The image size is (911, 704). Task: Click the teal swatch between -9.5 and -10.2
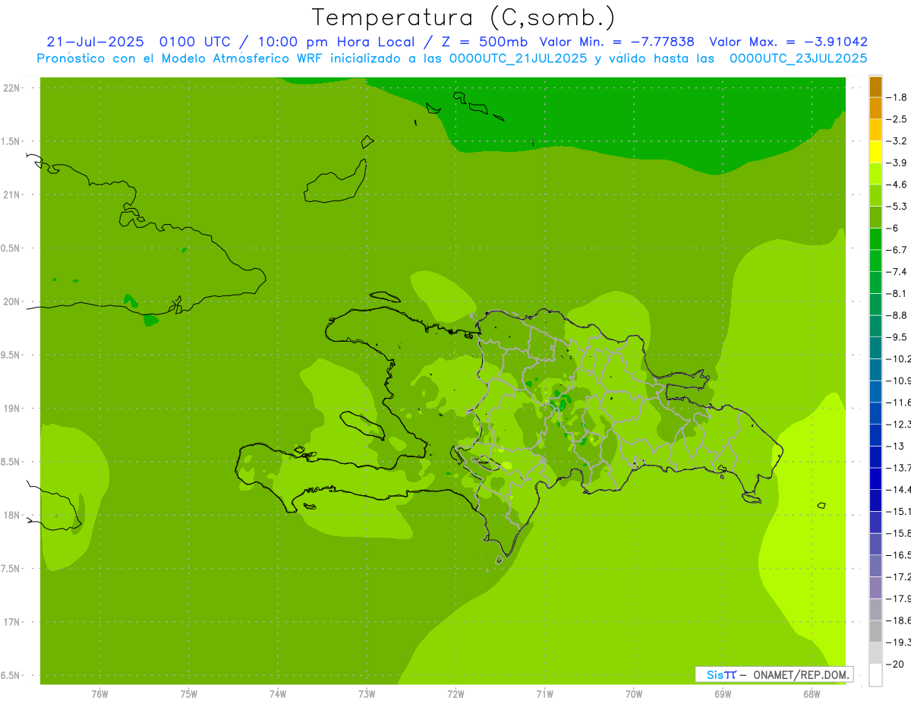pos(875,348)
